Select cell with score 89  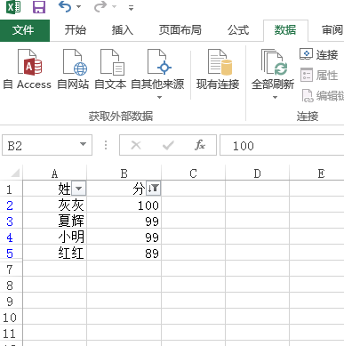[x=124, y=253]
